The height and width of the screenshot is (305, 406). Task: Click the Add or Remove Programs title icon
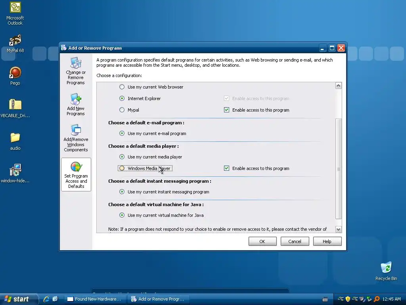(64, 48)
